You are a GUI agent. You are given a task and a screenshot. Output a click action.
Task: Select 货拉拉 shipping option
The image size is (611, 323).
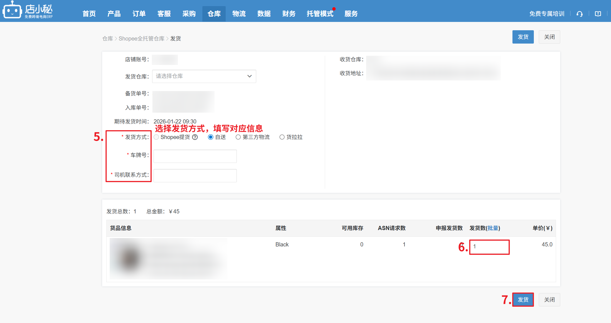click(282, 137)
